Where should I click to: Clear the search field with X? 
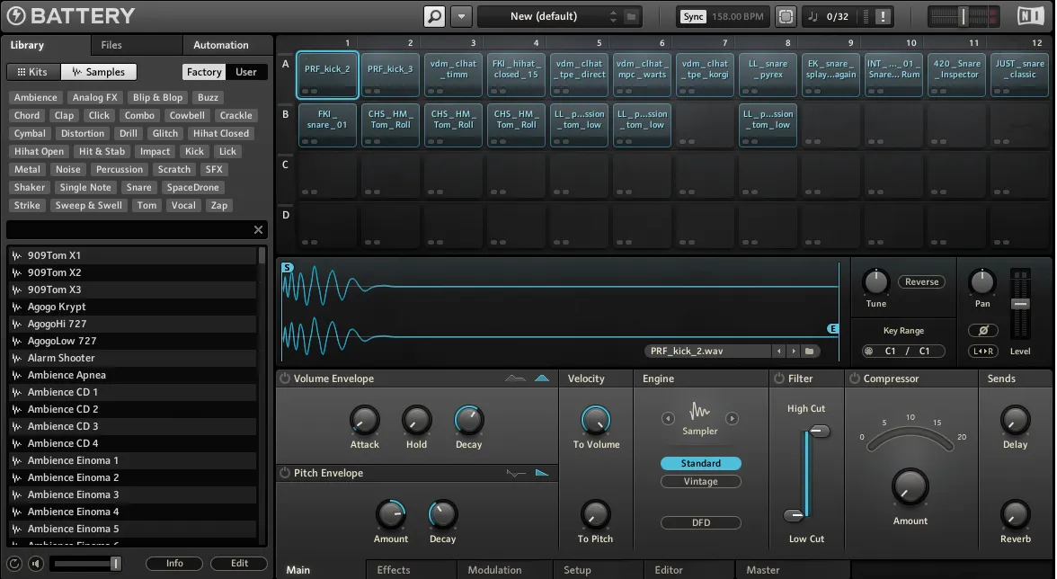[x=258, y=230]
